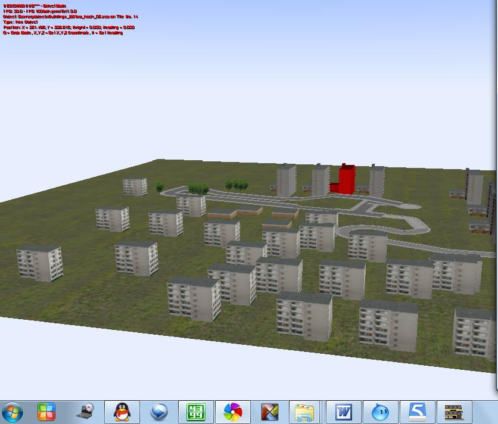This screenshot has height=424, width=498.
Task: Open the green 4399 taskbar app
Action: (196, 412)
